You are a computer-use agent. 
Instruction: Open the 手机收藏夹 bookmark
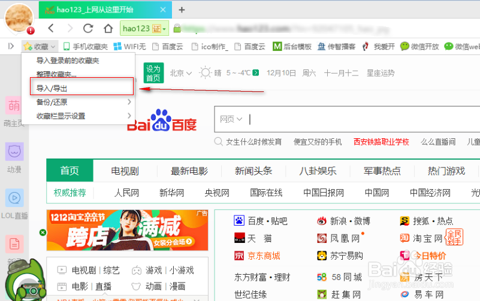[86, 47]
